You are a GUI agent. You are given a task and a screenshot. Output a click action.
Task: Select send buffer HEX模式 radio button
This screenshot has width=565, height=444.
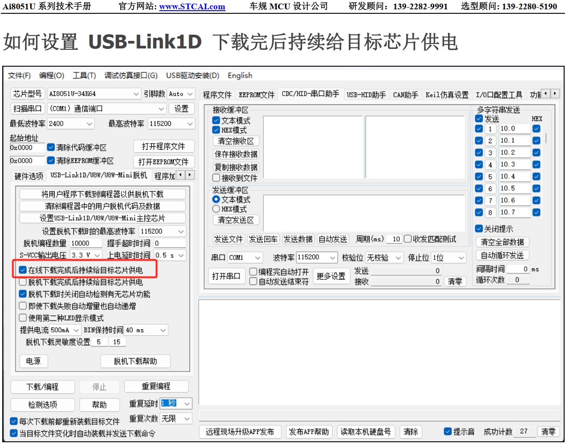point(216,209)
